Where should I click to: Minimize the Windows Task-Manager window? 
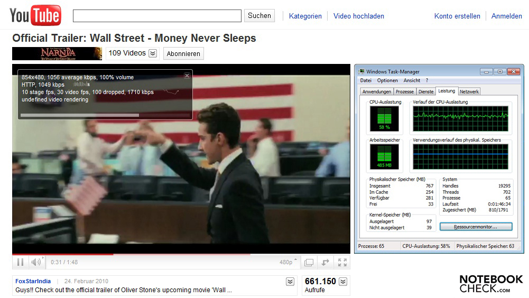pyautogui.click(x=486, y=71)
